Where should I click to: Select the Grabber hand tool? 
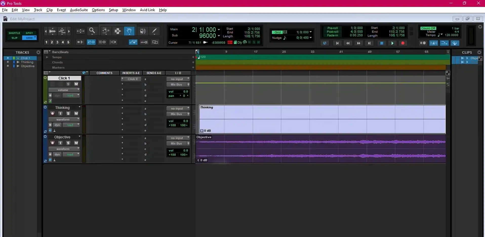129,31
